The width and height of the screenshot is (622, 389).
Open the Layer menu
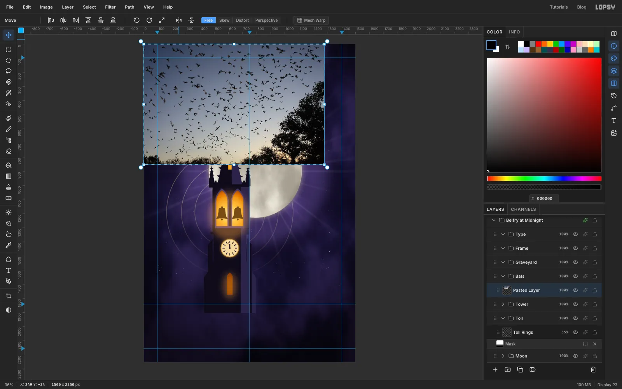click(68, 7)
